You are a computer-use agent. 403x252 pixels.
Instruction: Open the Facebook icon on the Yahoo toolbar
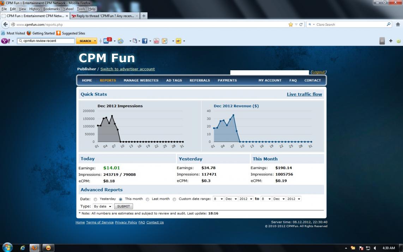(145, 41)
